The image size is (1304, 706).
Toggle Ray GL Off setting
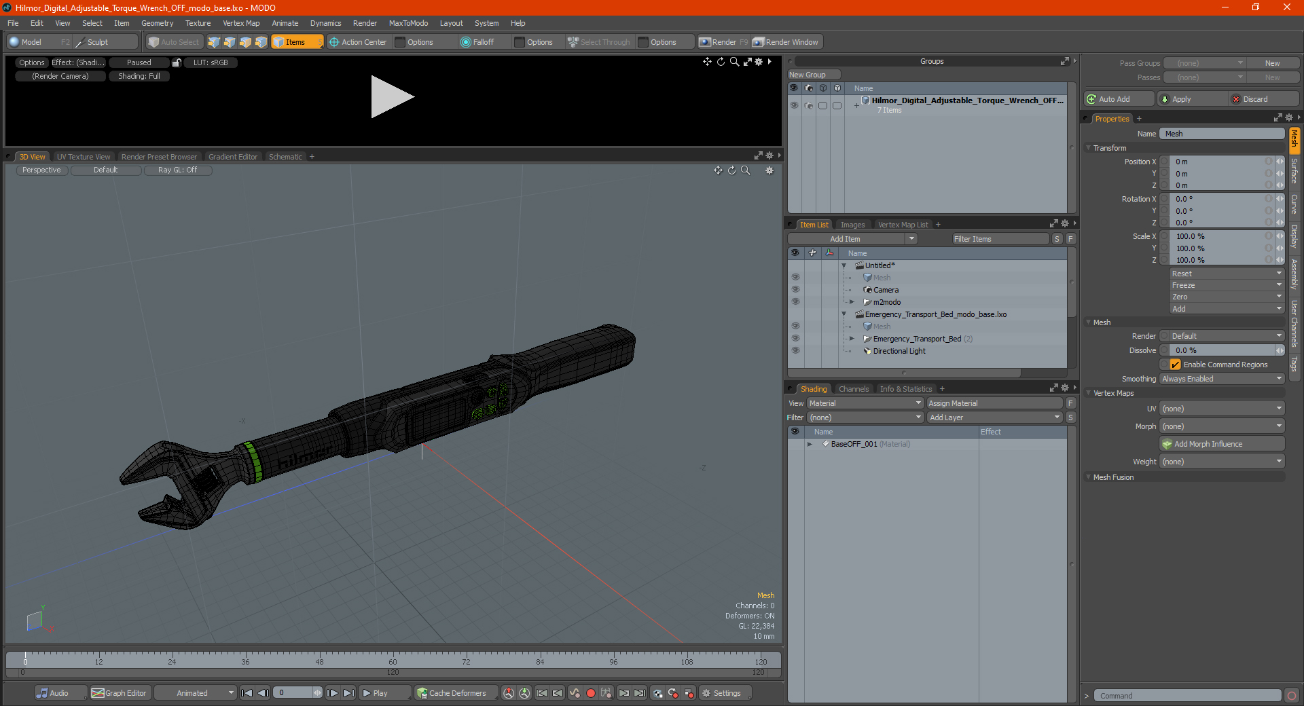177,170
